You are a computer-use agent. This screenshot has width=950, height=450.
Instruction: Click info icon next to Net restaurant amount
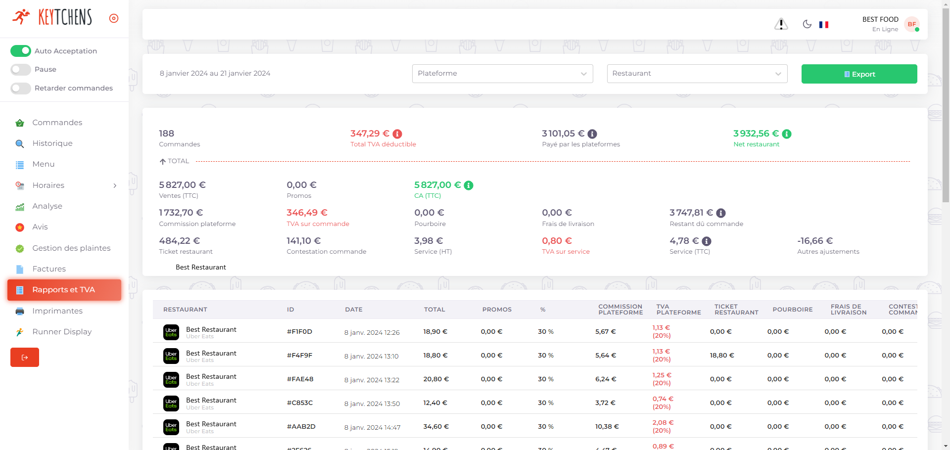point(787,134)
